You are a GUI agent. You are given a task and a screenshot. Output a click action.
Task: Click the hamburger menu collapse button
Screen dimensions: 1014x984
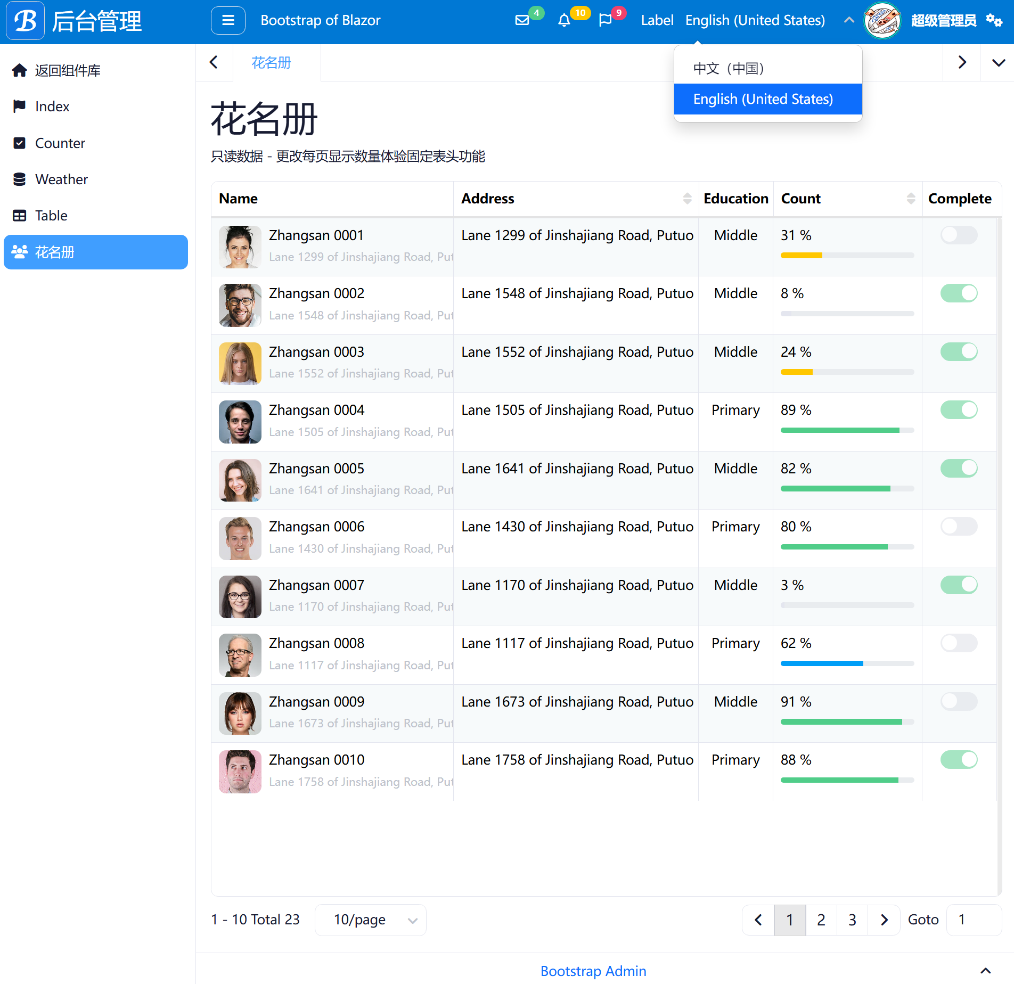coord(228,20)
